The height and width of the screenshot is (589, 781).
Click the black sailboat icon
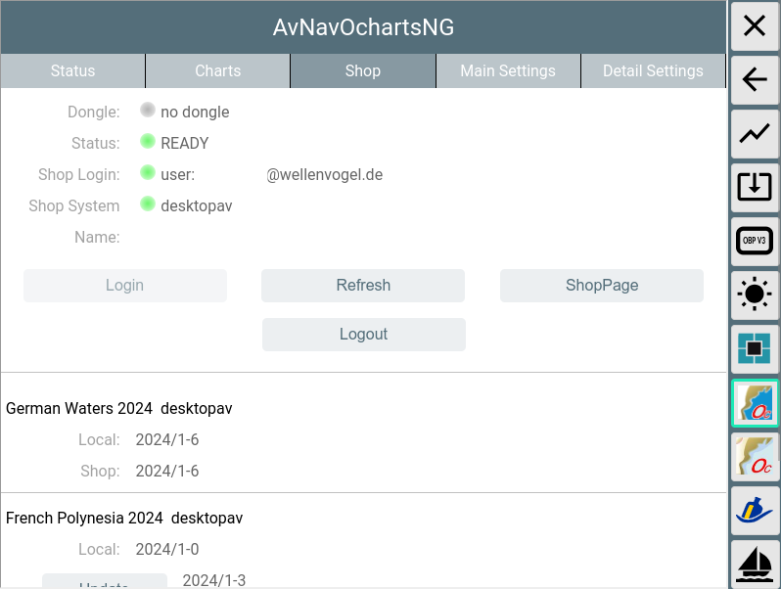click(x=755, y=565)
